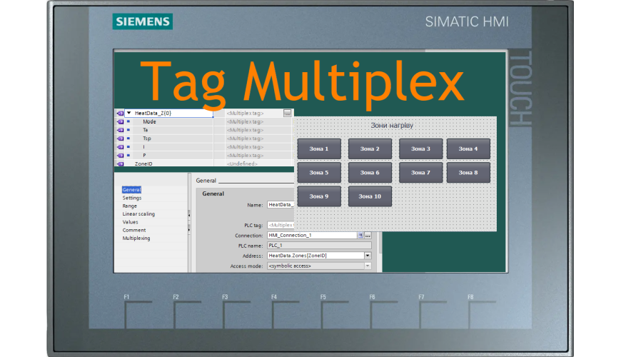Image resolution: width=621 pixels, height=357 pixels.
Task: Click the tag icon beside the P row
Action: point(120,156)
